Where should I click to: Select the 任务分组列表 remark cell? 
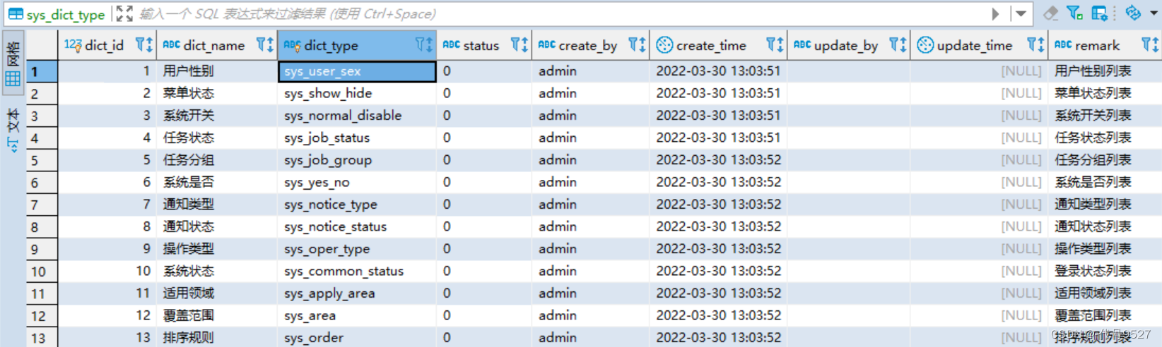pos(1105,160)
